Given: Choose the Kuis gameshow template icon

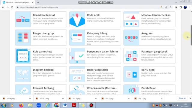Looking at the screenshot, I should (23, 56).
